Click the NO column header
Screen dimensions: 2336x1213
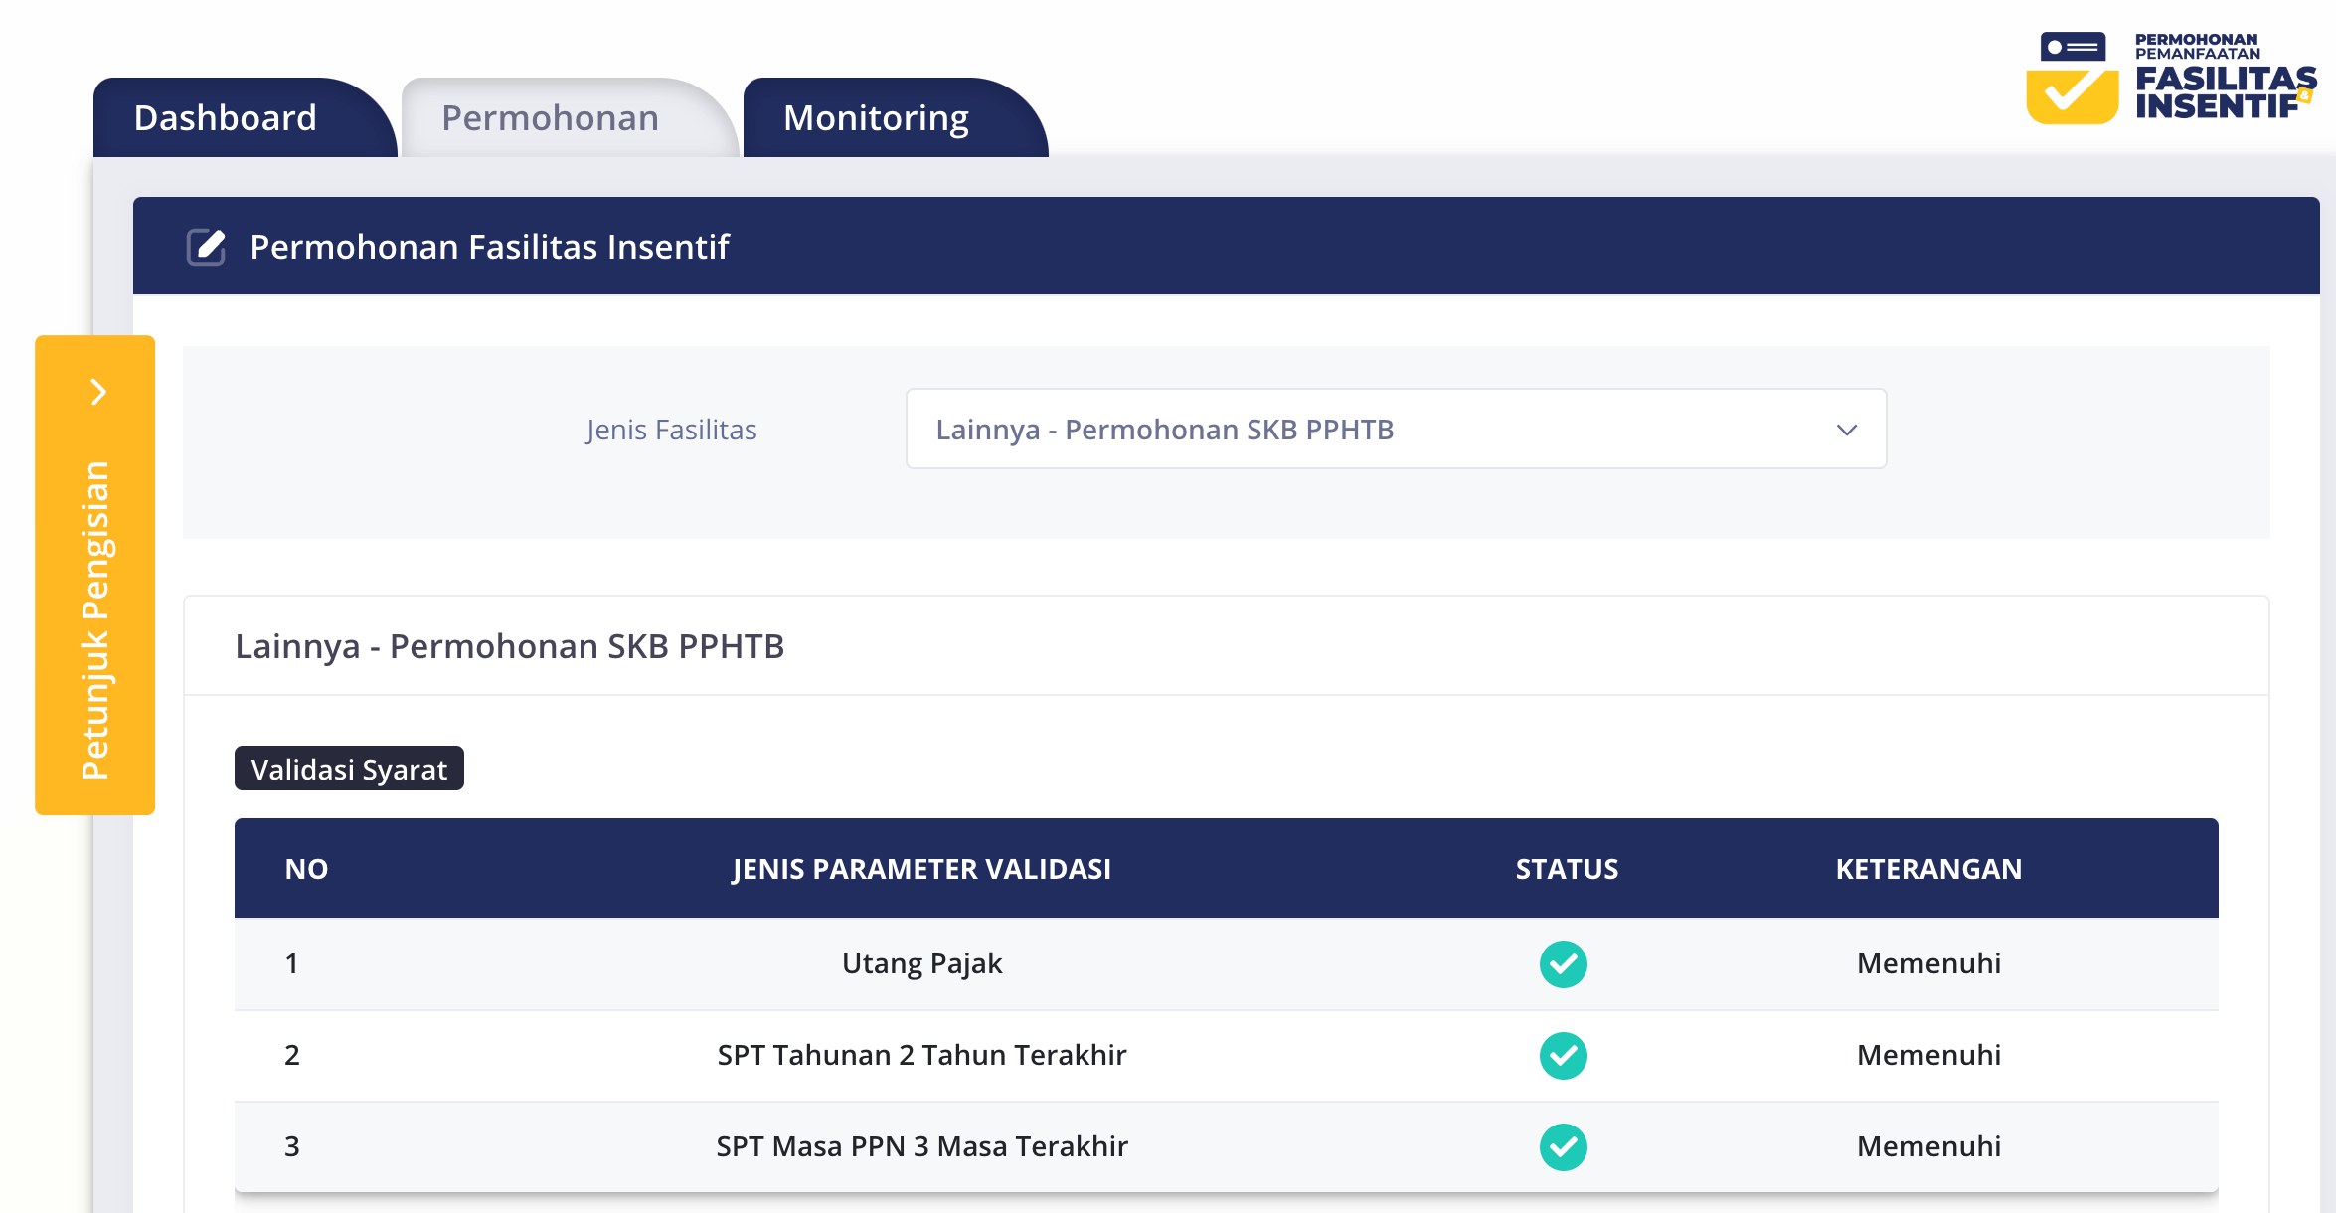pos(306,869)
